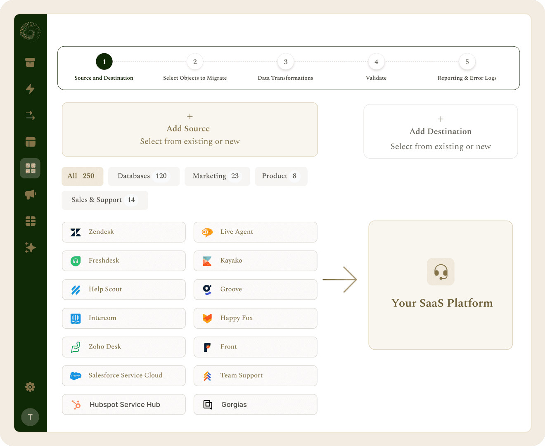
Task: Open the sparkle AI sidebar icon
Action: (30, 247)
